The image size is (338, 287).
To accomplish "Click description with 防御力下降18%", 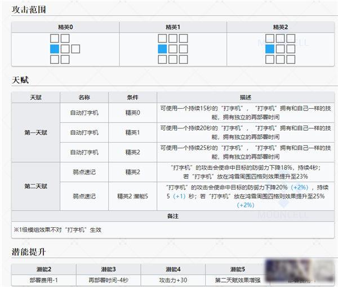I will pyautogui.click(x=246, y=172).
